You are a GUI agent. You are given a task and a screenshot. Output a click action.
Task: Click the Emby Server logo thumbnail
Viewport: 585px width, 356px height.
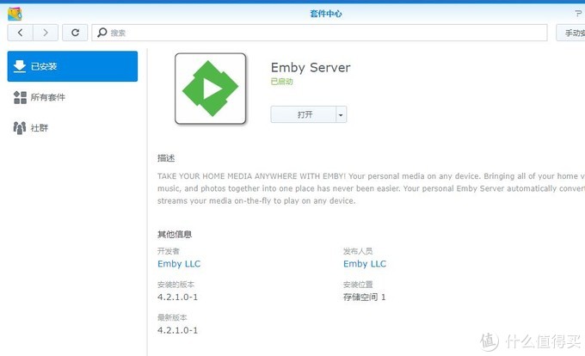211,89
